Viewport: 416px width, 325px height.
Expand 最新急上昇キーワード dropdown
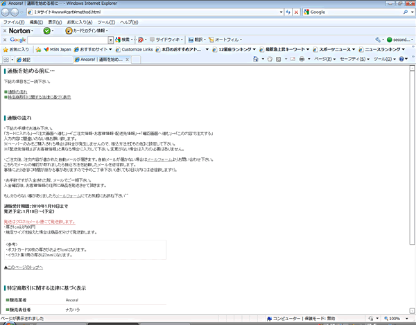[x=308, y=50]
